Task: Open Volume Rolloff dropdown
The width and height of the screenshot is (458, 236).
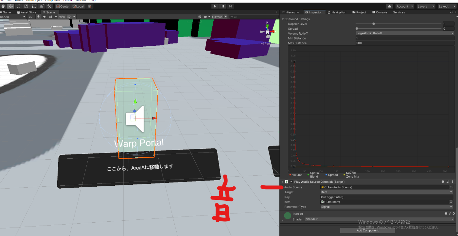Action: 405,33
